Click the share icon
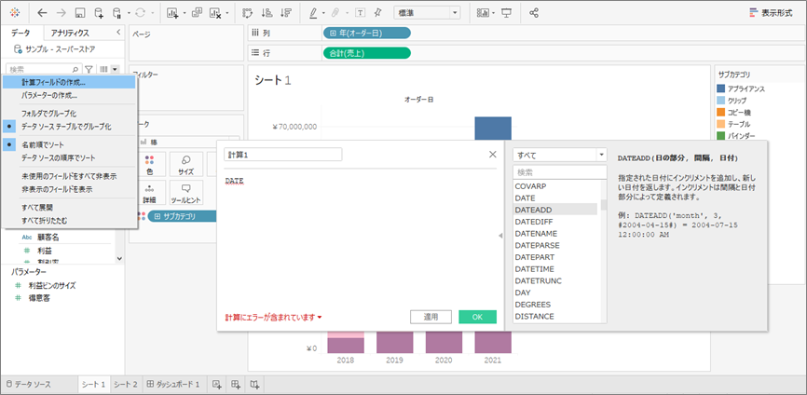807x395 pixels. click(534, 13)
